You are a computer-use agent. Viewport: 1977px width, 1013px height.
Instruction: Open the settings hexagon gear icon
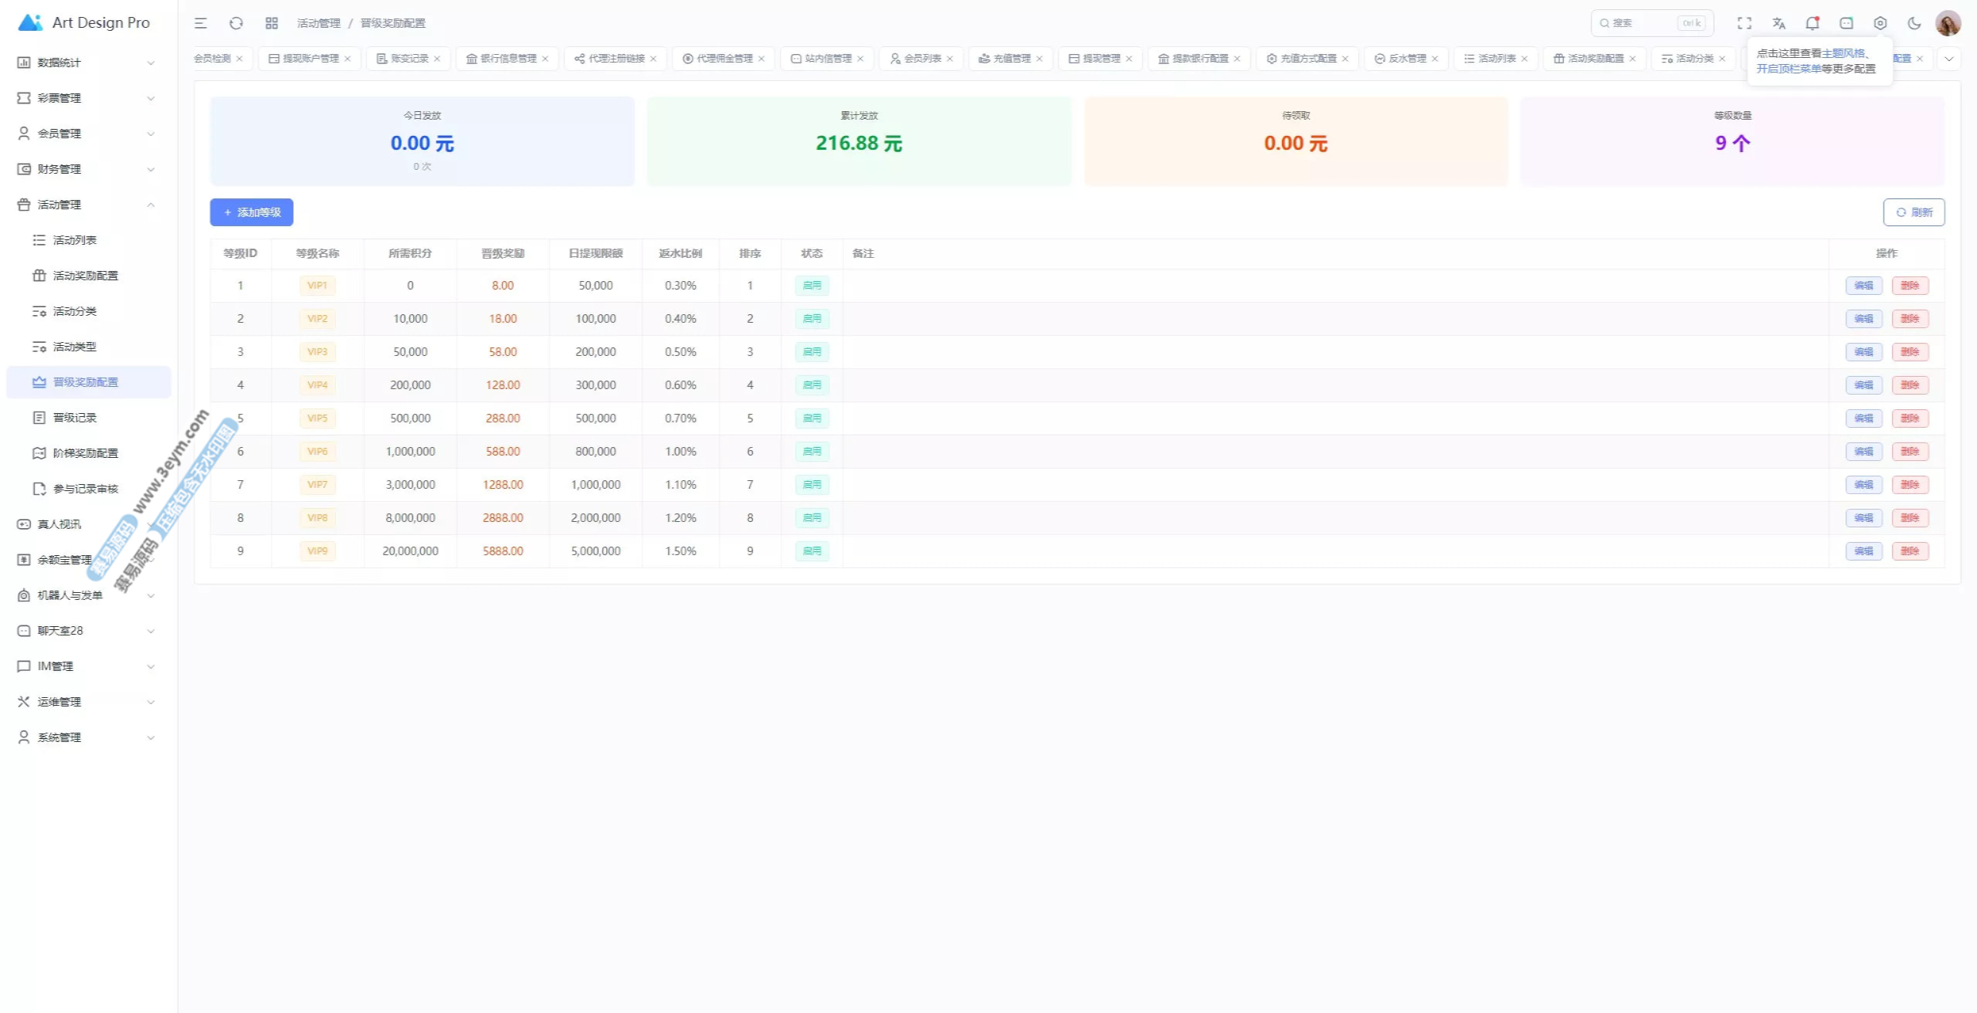(1880, 23)
